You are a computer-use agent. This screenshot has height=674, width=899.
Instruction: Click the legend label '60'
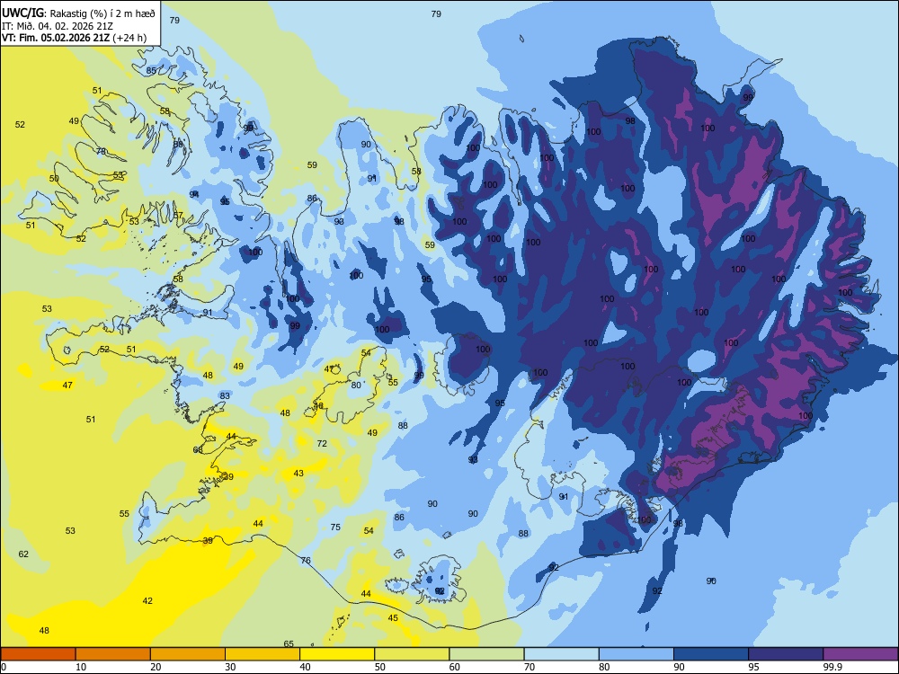[455, 667]
